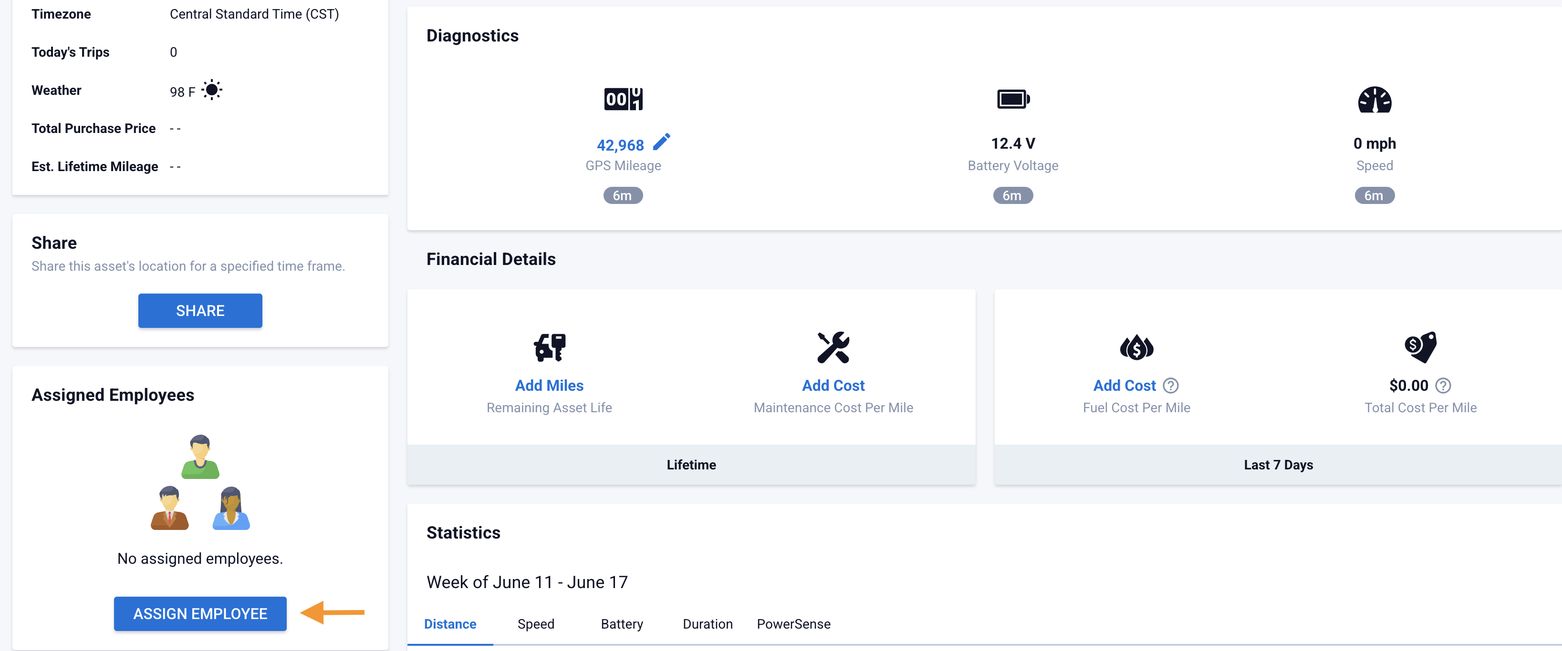This screenshot has height=651, width=1562.
Task: Click the sun weather icon
Action: 212,90
